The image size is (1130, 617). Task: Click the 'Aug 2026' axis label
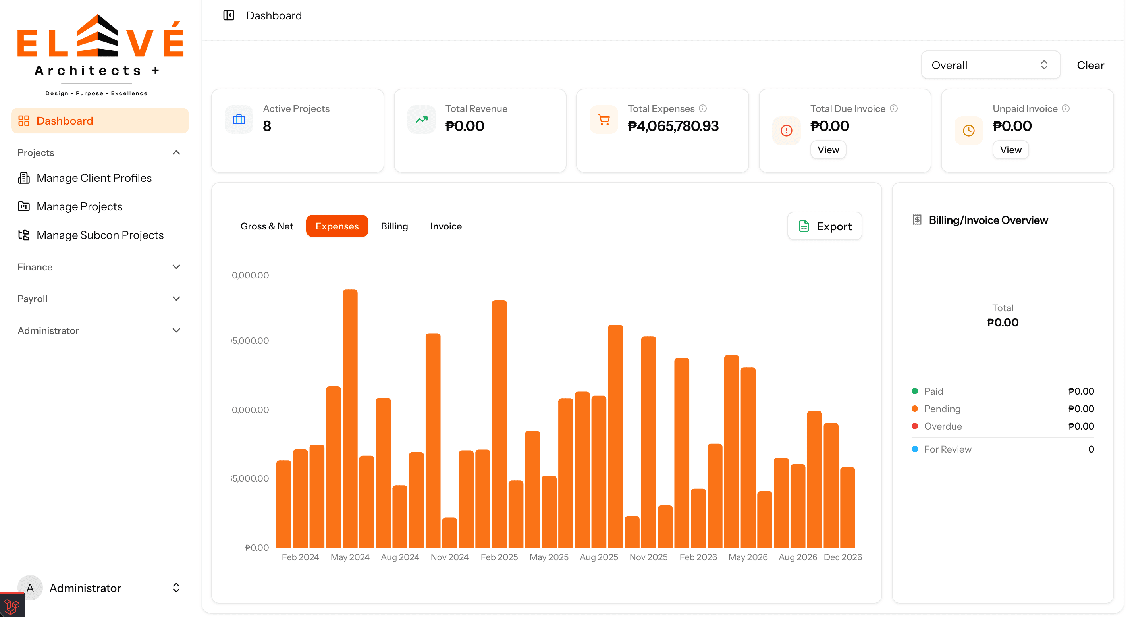click(x=798, y=557)
